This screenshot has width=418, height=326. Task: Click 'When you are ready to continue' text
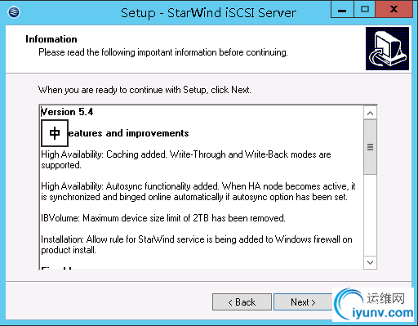tap(145, 90)
